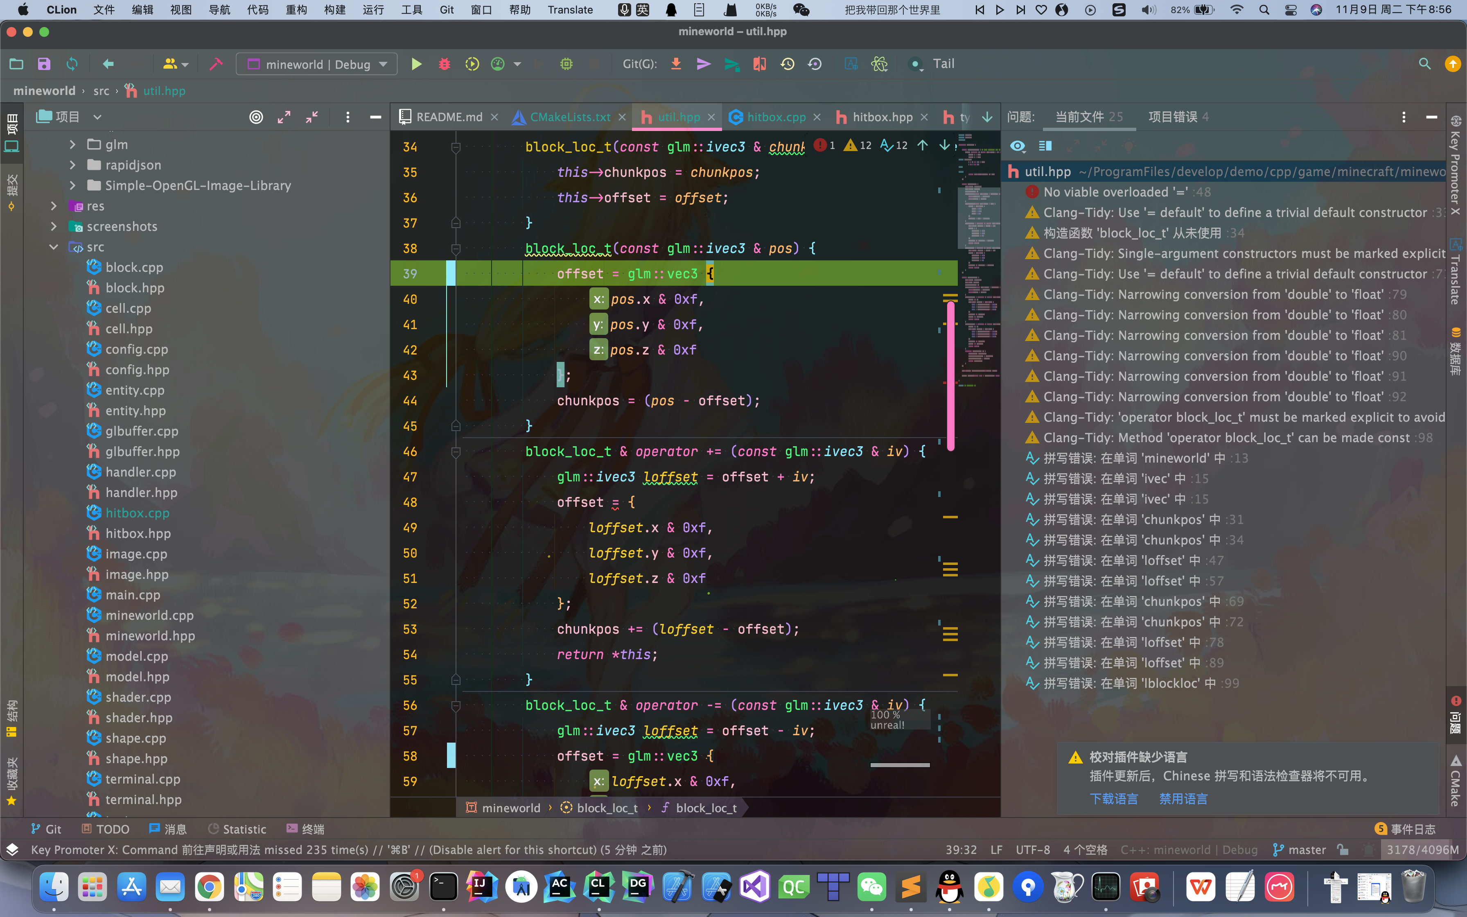Toggle the eye icon in problems panel
This screenshot has width=1467, height=917.
click(1018, 146)
